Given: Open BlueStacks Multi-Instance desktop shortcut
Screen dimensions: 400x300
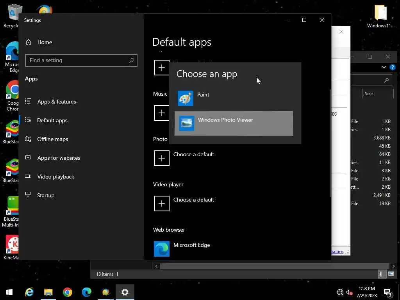Looking at the screenshot, I should click(x=10, y=212).
